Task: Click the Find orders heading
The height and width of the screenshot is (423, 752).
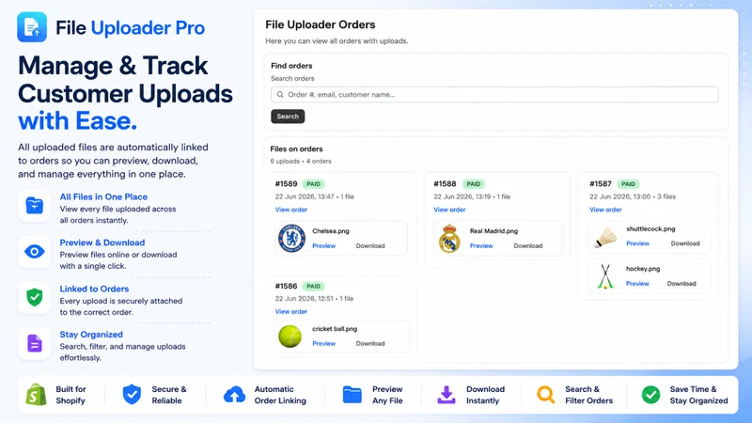Action: (x=291, y=66)
